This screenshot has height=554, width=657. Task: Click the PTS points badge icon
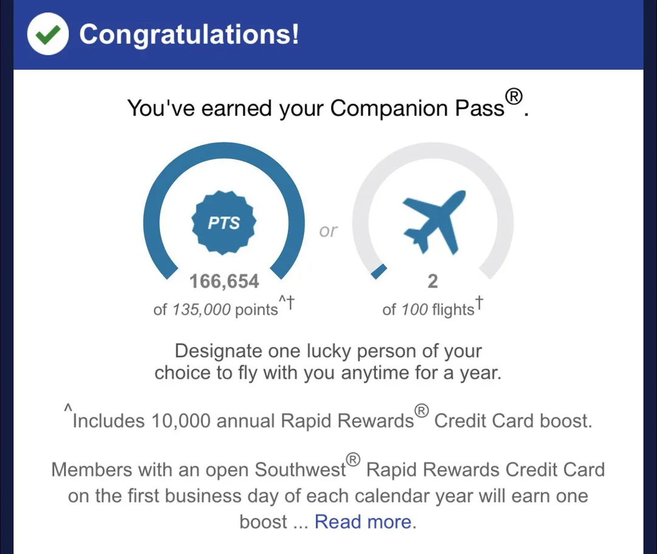(224, 223)
